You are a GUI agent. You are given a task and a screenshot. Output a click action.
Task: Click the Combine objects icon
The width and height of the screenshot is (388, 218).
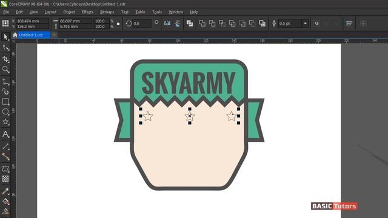click(x=190, y=23)
